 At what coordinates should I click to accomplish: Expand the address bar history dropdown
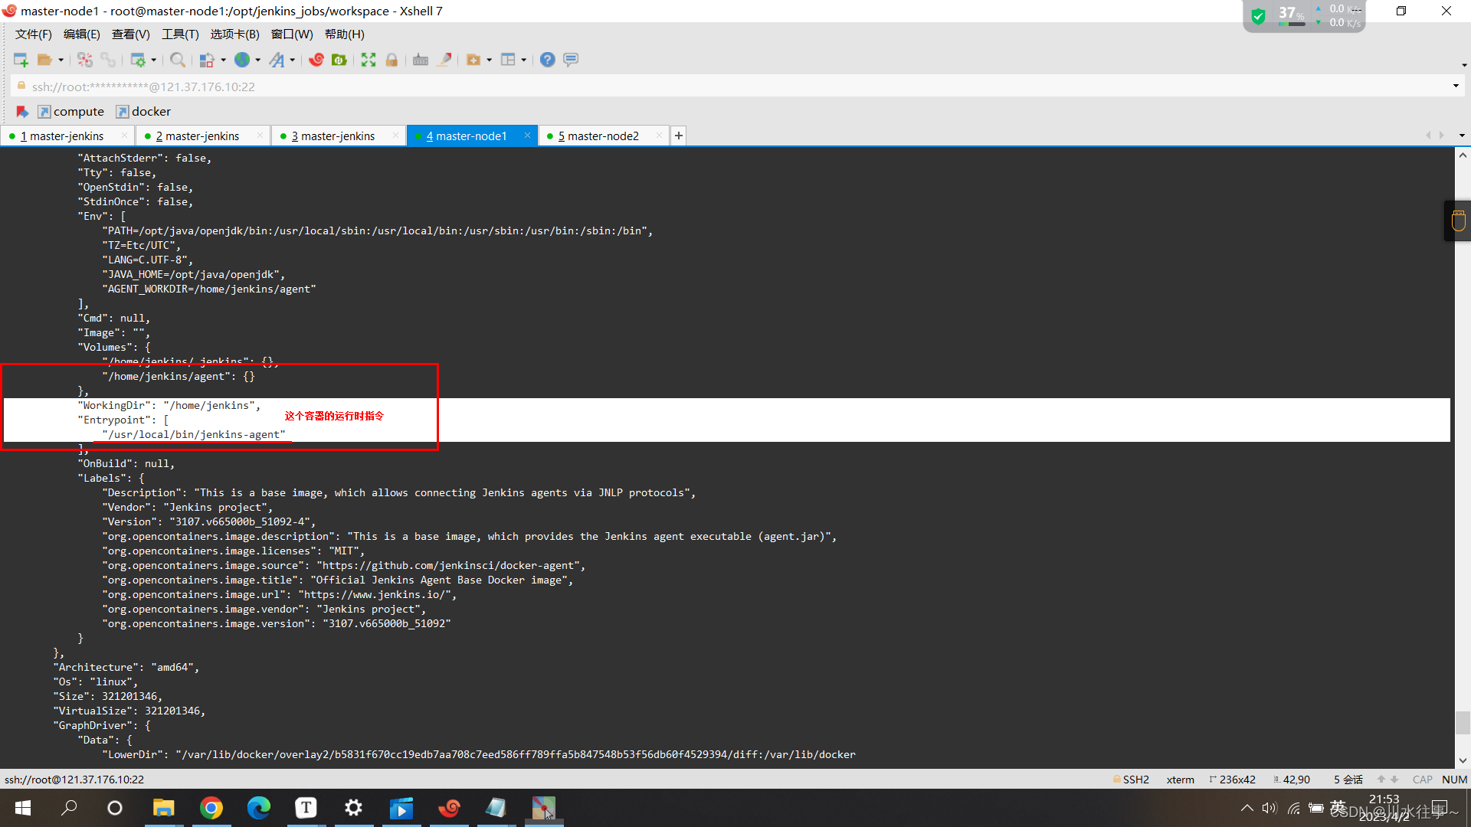pyautogui.click(x=1456, y=87)
